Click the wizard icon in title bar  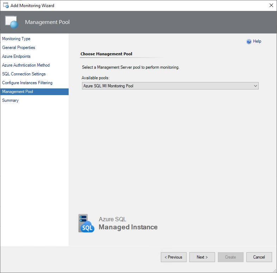pos(6,5)
